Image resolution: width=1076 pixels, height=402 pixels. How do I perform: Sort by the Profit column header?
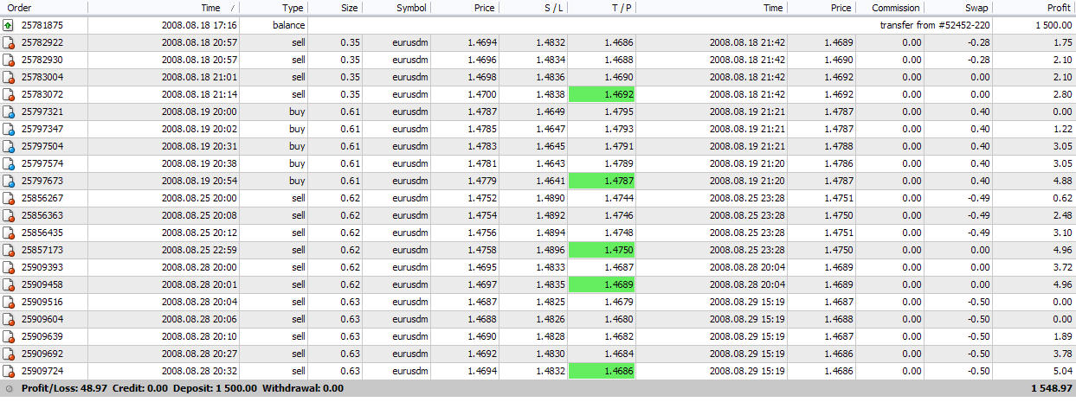(1034, 8)
